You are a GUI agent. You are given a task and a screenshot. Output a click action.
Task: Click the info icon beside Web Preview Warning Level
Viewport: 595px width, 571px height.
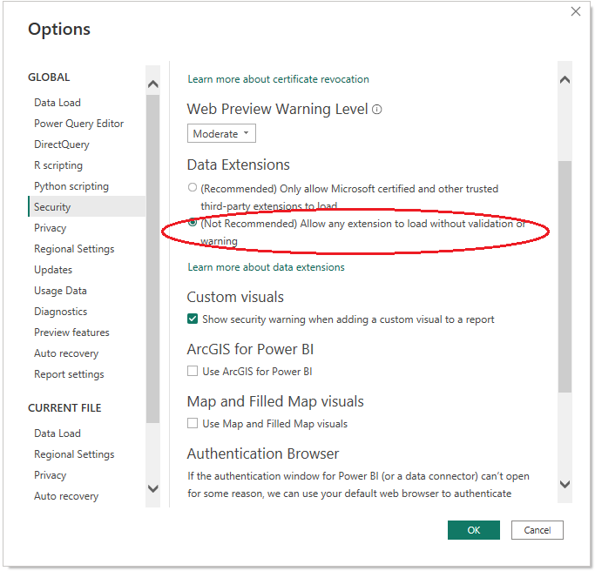(x=377, y=110)
